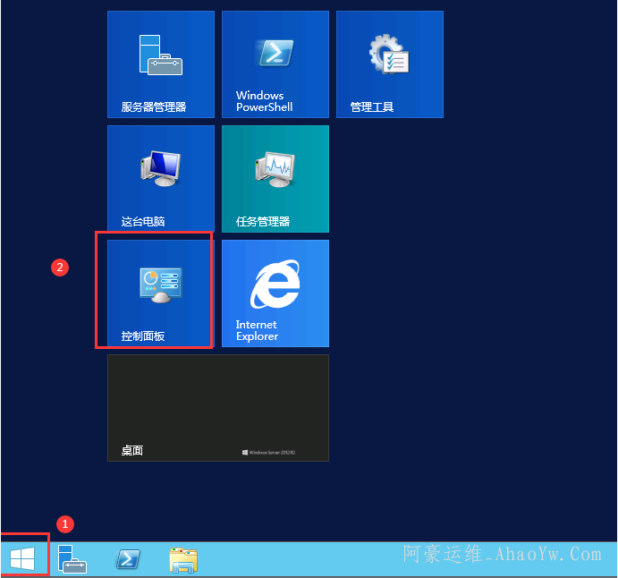Open the 这台电脑 tile
This screenshot has height=578, width=618.
pos(161,179)
